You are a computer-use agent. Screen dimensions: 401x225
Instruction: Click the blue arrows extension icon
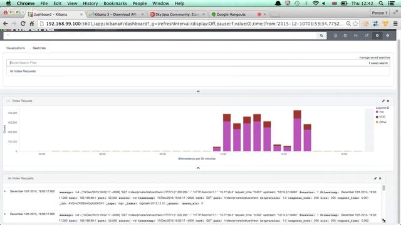point(375,24)
